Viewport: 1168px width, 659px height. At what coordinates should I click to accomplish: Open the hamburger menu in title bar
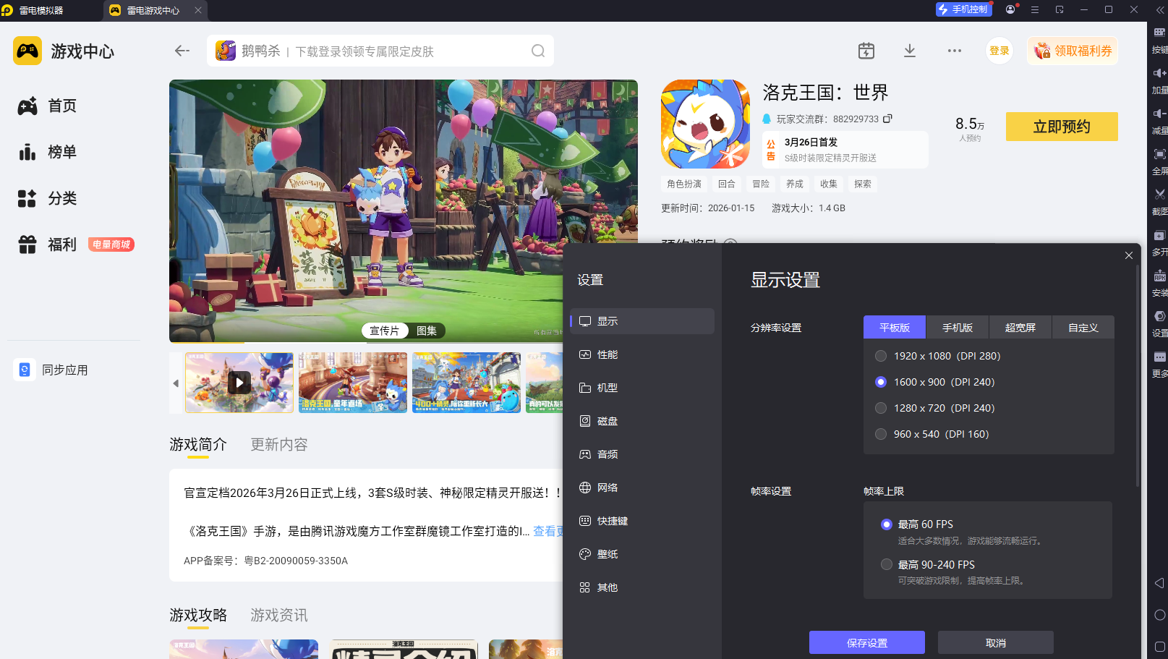[1035, 9]
